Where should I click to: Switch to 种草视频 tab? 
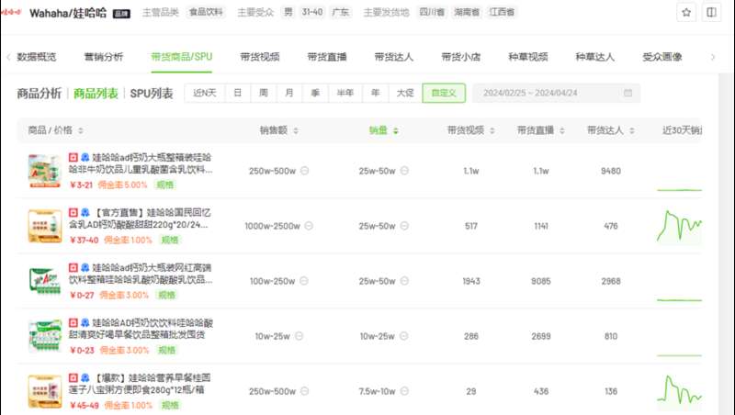[x=527, y=57]
